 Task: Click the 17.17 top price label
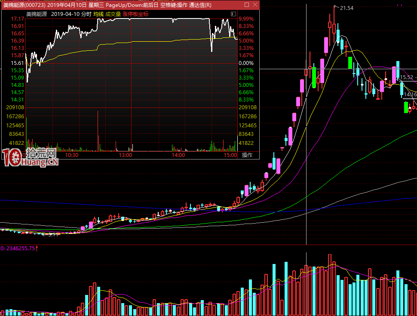click(x=18, y=19)
